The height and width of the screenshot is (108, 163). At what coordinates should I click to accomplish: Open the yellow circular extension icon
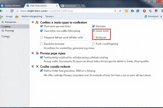tap(126, 11)
